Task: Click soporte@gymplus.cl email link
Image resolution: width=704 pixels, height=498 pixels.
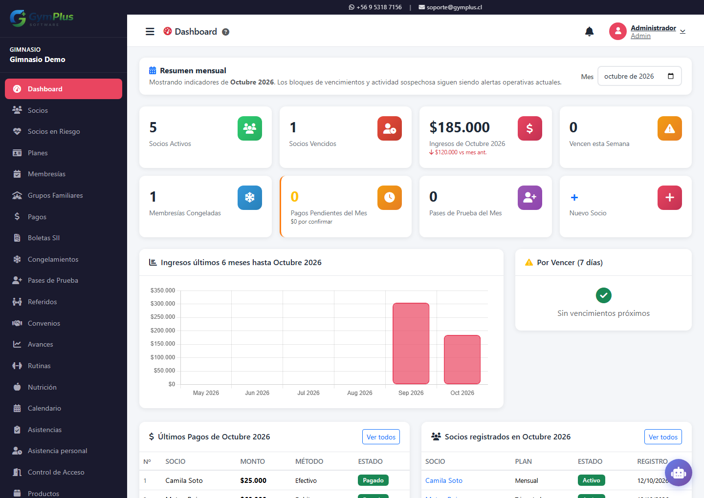Action: click(x=450, y=7)
